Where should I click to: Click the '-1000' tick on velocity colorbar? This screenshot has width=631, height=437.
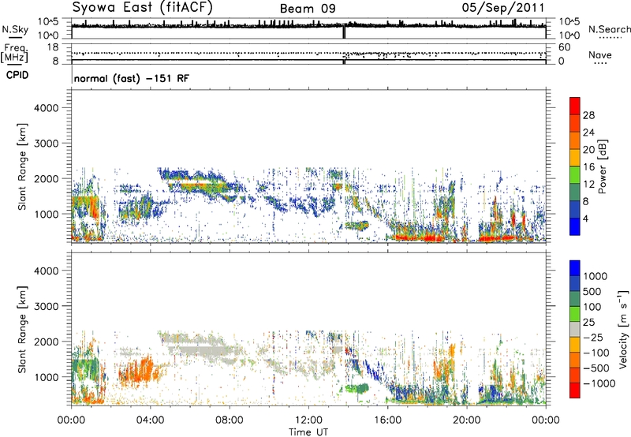[599, 383]
